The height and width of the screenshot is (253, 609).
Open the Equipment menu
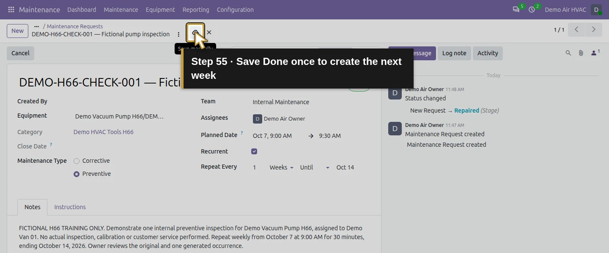(160, 9)
